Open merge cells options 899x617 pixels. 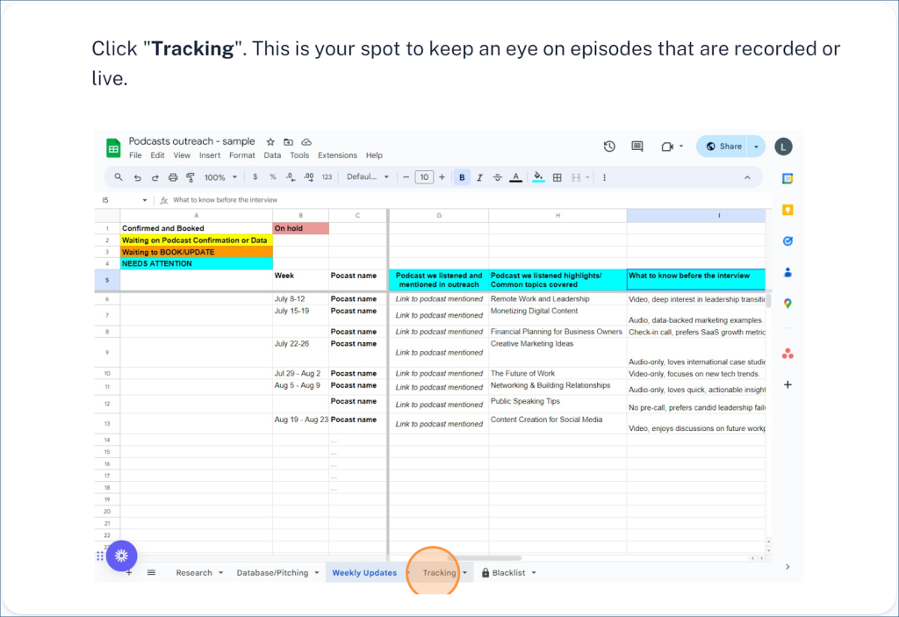click(x=579, y=178)
